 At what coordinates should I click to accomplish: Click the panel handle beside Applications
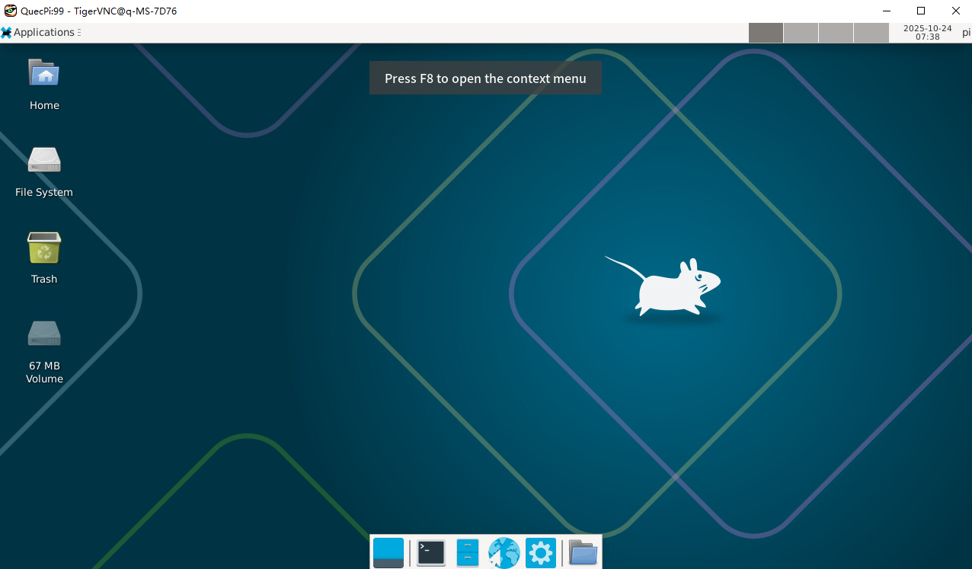(x=79, y=32)
